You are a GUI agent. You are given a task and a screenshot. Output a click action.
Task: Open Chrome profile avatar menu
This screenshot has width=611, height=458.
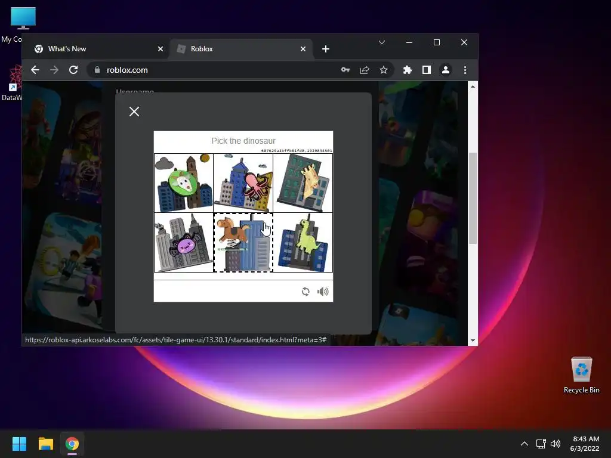(x=445, y=70)
